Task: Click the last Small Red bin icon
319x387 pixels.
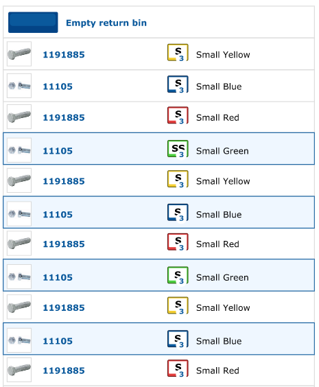Action: tap(178, 368)
